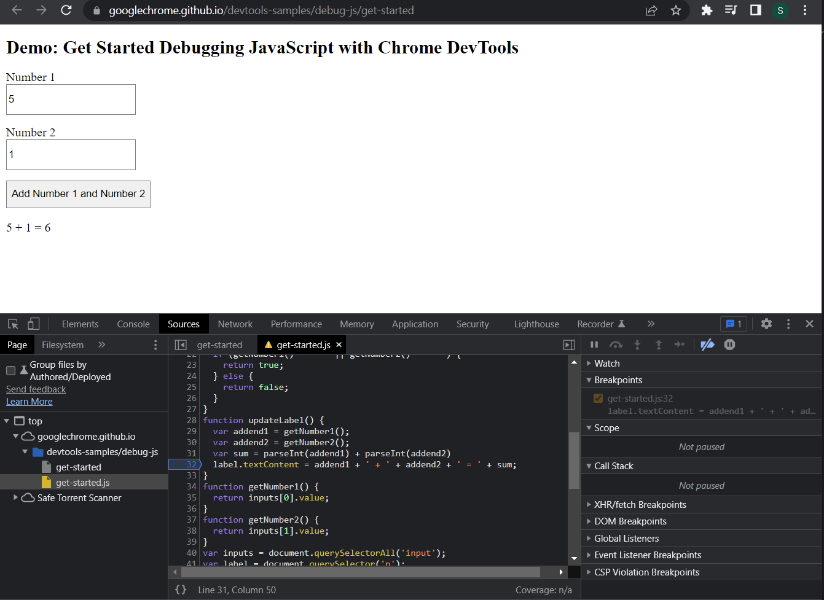Disable the breakpoint at get-started.js:32
Image resolution: width=824 pixels, height=600 pixels.
(598, 397)
